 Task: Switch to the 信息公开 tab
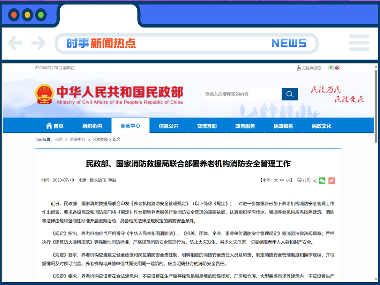pos(169,126)
